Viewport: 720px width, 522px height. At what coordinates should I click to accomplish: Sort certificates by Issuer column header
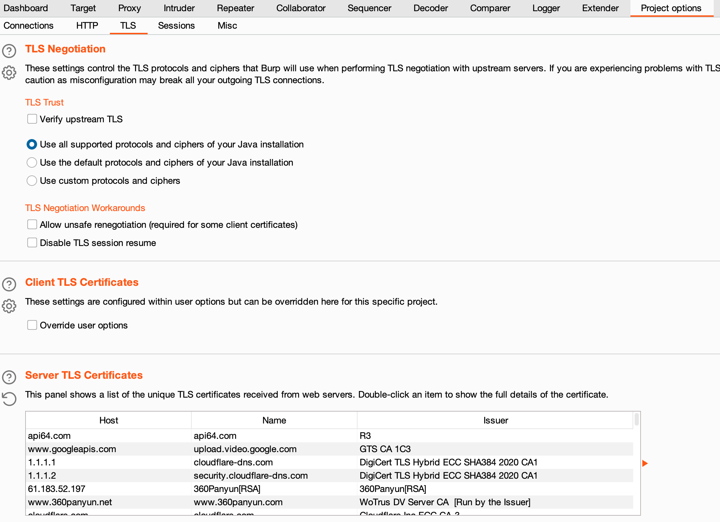click(495, 420)
